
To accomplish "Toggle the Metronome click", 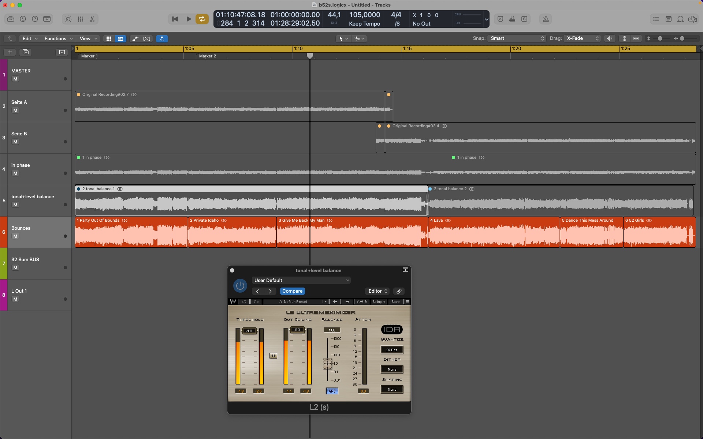I will 546,19.
